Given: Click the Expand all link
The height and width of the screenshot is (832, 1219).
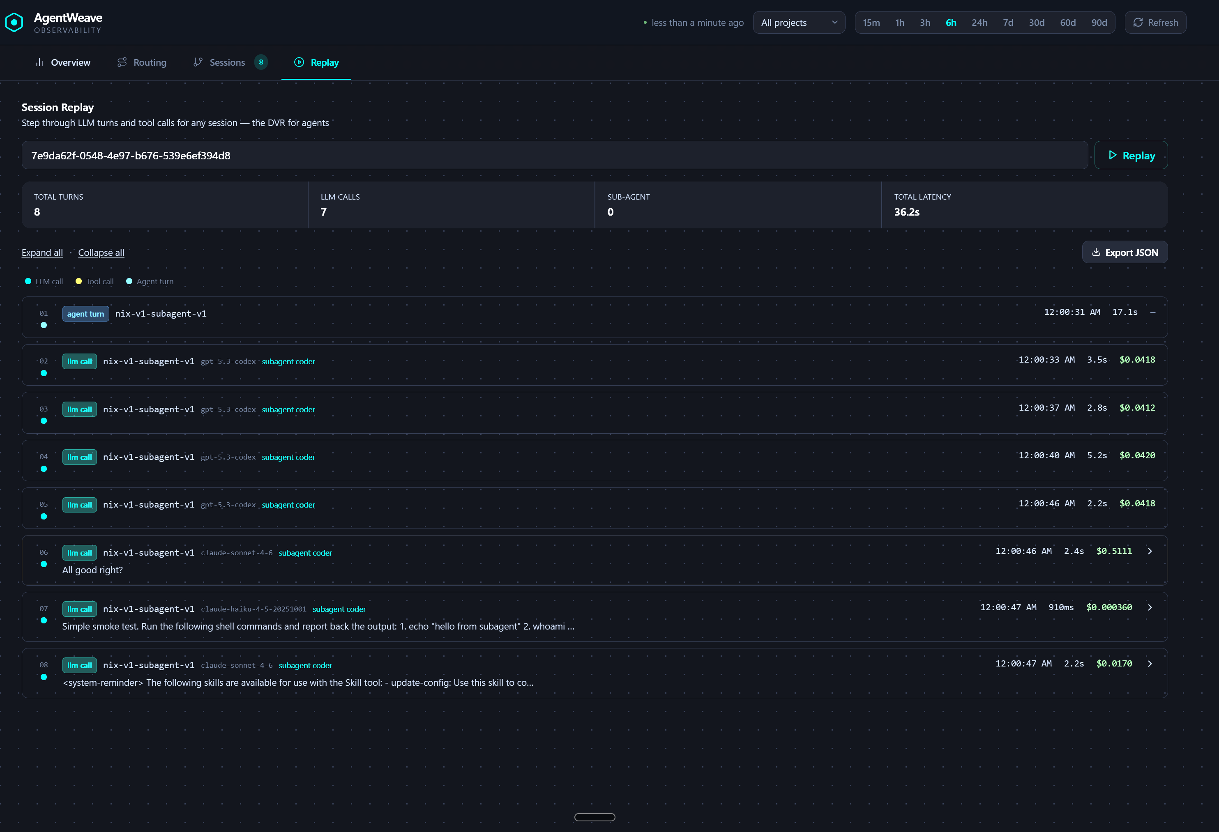Looking at the screenshot, I should pyautogui.click(x=42, y=253).
